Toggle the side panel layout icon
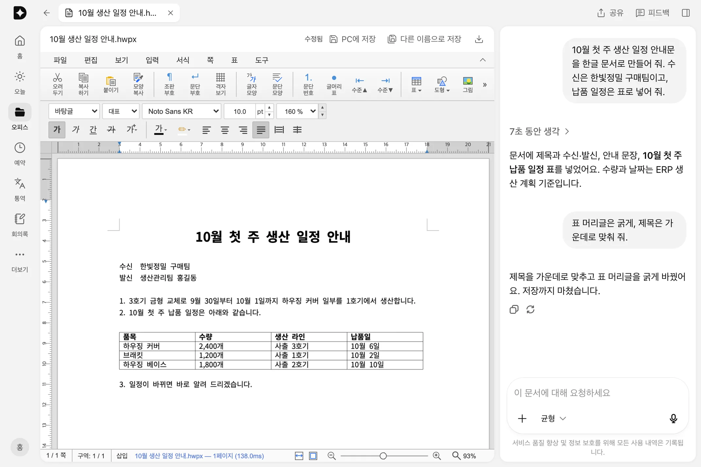701x467 pixels. (686, 13)
